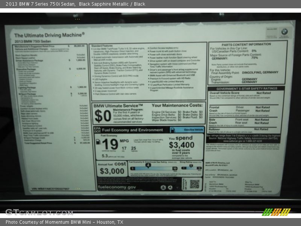
Task: Click the BMW roundel logo on the sticker
Action: (285, 31)
